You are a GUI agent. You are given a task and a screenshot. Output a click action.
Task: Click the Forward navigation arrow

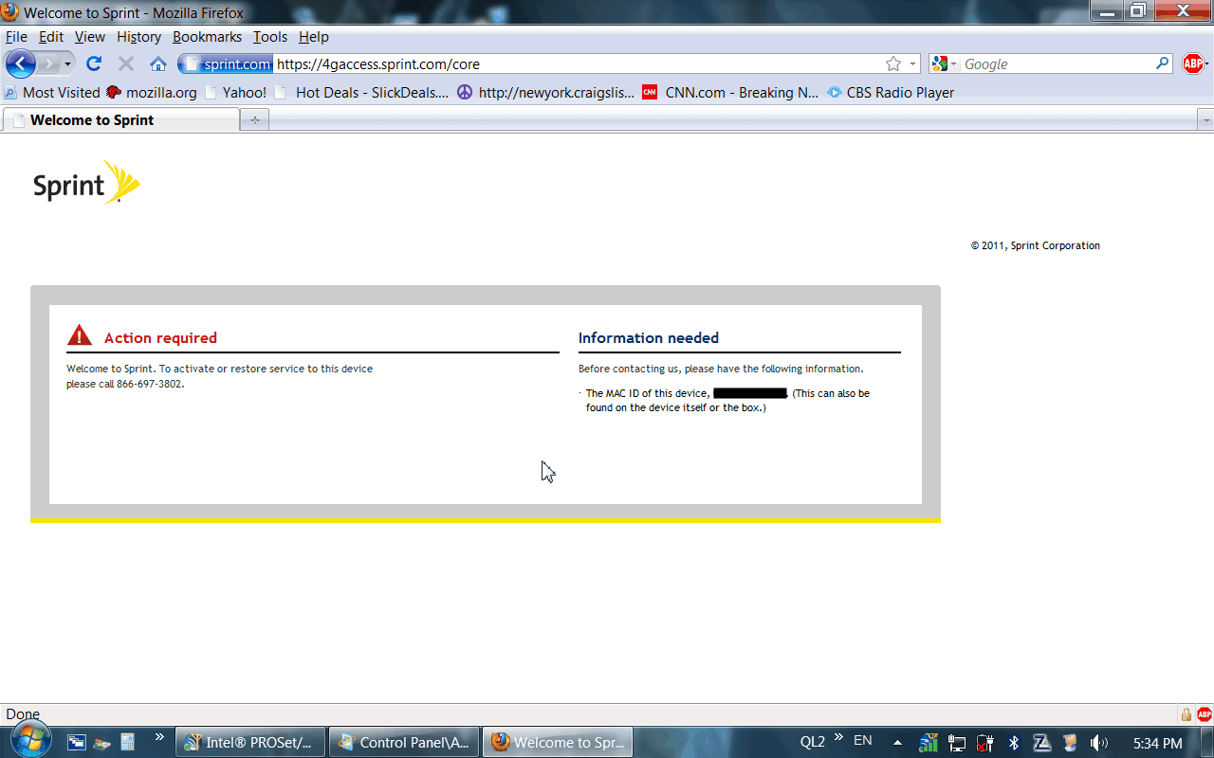point(48,63)
